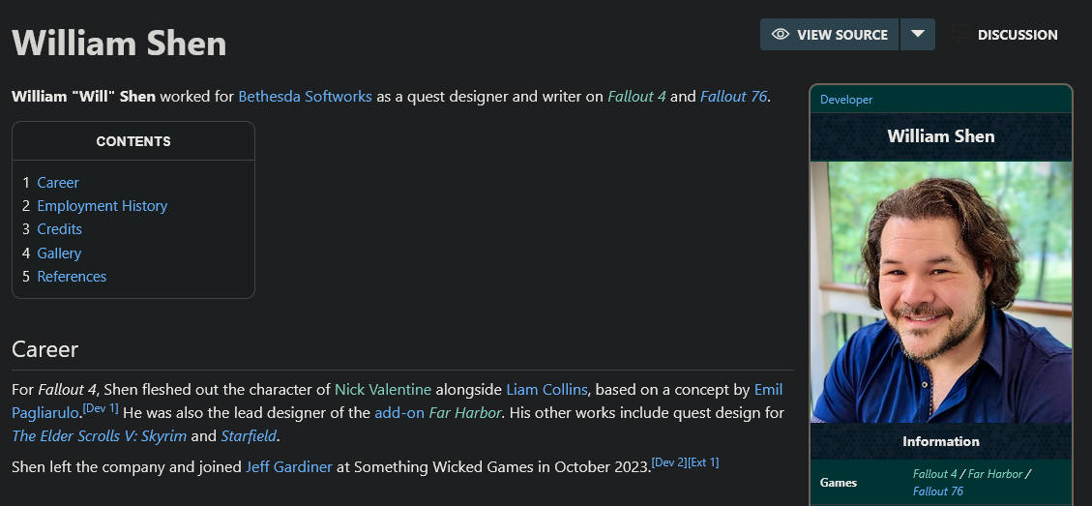Open Fallout 4 link in infobox Games
Screen dimensions: 1092x506
(x=934, y=474)
